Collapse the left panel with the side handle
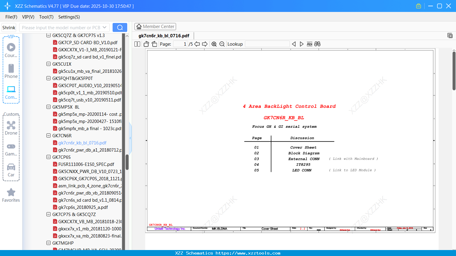 click(x=130, y=138)
